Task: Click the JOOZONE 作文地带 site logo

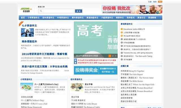Action: tap(26, 10)
